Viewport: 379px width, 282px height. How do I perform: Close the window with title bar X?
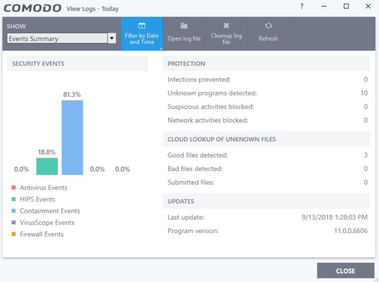[368, 6]
